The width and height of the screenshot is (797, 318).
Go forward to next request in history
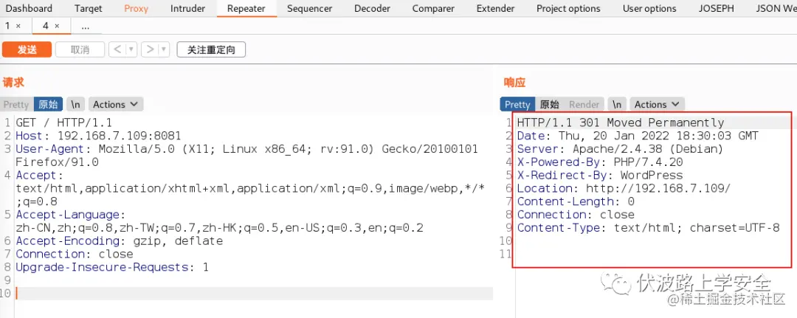coord(150,49)
